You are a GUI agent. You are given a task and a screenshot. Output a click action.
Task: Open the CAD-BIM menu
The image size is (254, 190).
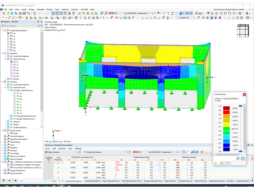(x=84, y=10)
